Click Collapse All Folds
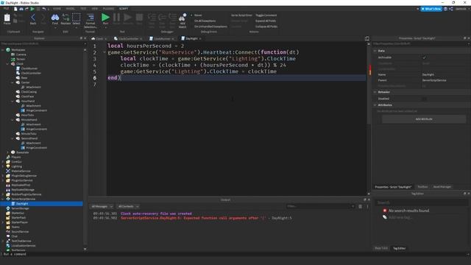Image resolution: width=471 pixels, height=265 pixels. 266,26
